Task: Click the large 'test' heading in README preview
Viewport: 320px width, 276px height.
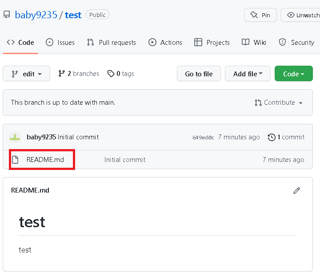Action: (x=32, y=222)
